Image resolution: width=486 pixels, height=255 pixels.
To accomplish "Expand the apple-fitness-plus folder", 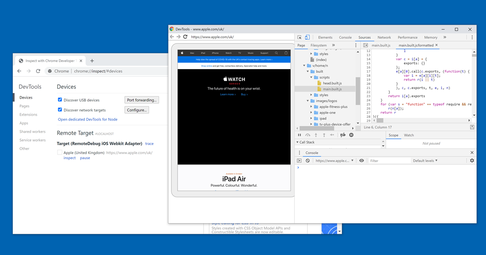I will click(x=311, y=107).
